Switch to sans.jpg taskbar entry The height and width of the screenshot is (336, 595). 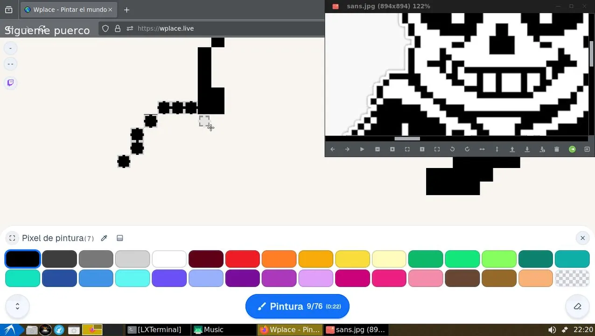point(356,330)
